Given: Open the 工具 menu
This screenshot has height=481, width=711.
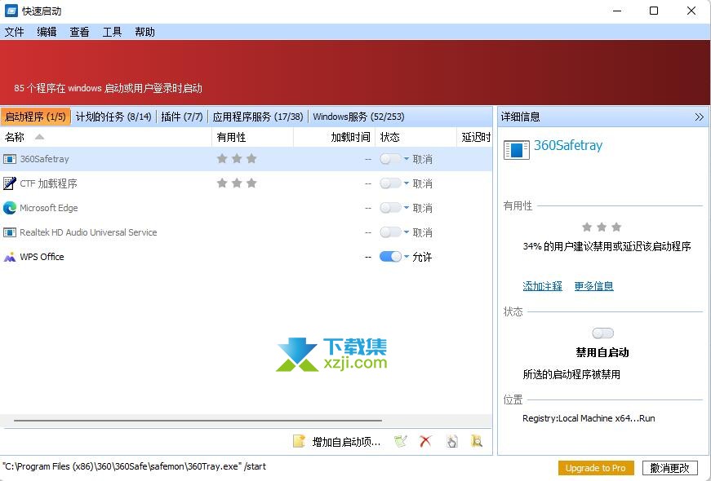Looking at the screenshot, I should [112, 32].
